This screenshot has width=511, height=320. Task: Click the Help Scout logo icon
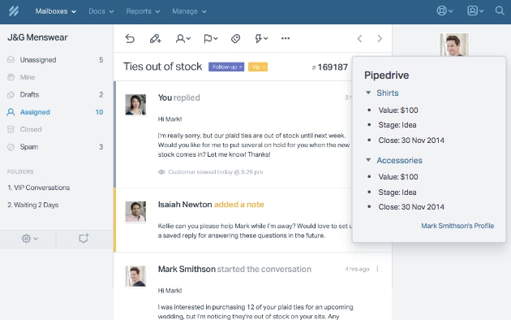coord(14,11)
